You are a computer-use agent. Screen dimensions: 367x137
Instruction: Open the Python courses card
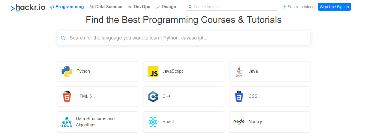click(x=97, y=71)
